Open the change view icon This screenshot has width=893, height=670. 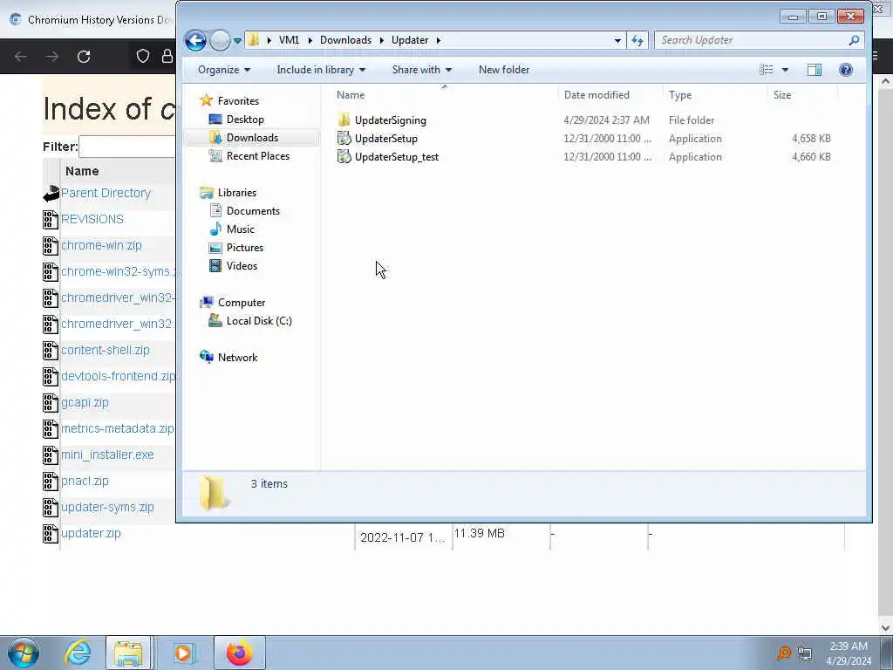(767, 70)
